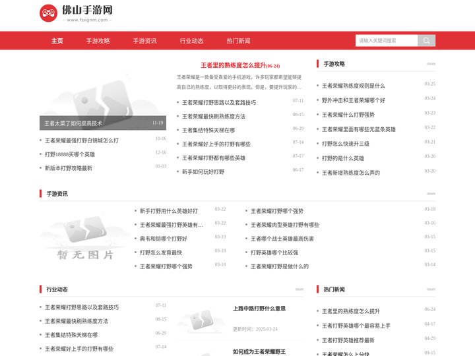The image size is (475, 356).
Task: Open article 王者打野英雄推荐最新
Action: [x=348, y=340]
